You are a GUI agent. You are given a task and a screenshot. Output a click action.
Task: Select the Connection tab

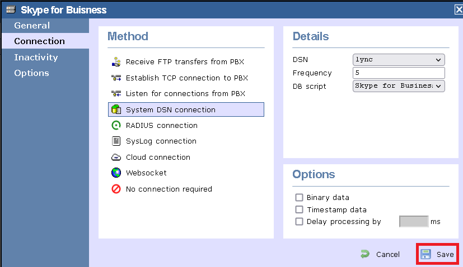point(45,41)
